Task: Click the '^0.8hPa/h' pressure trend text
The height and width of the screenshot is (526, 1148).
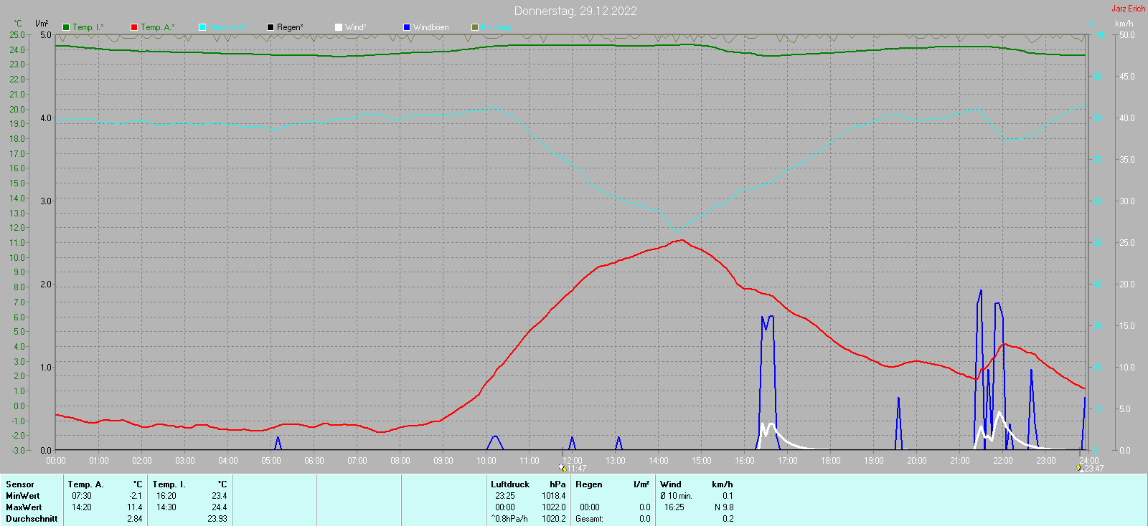Action: point(509,519)
